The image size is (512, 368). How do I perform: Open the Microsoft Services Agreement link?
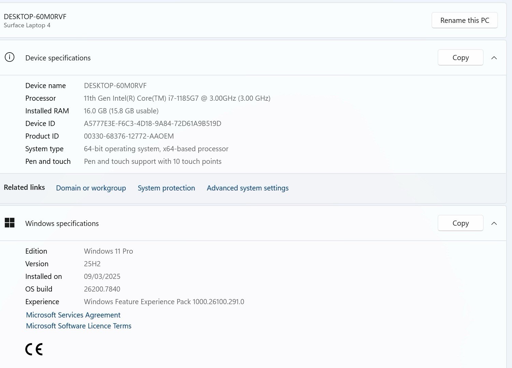click(x=73, y=315)
